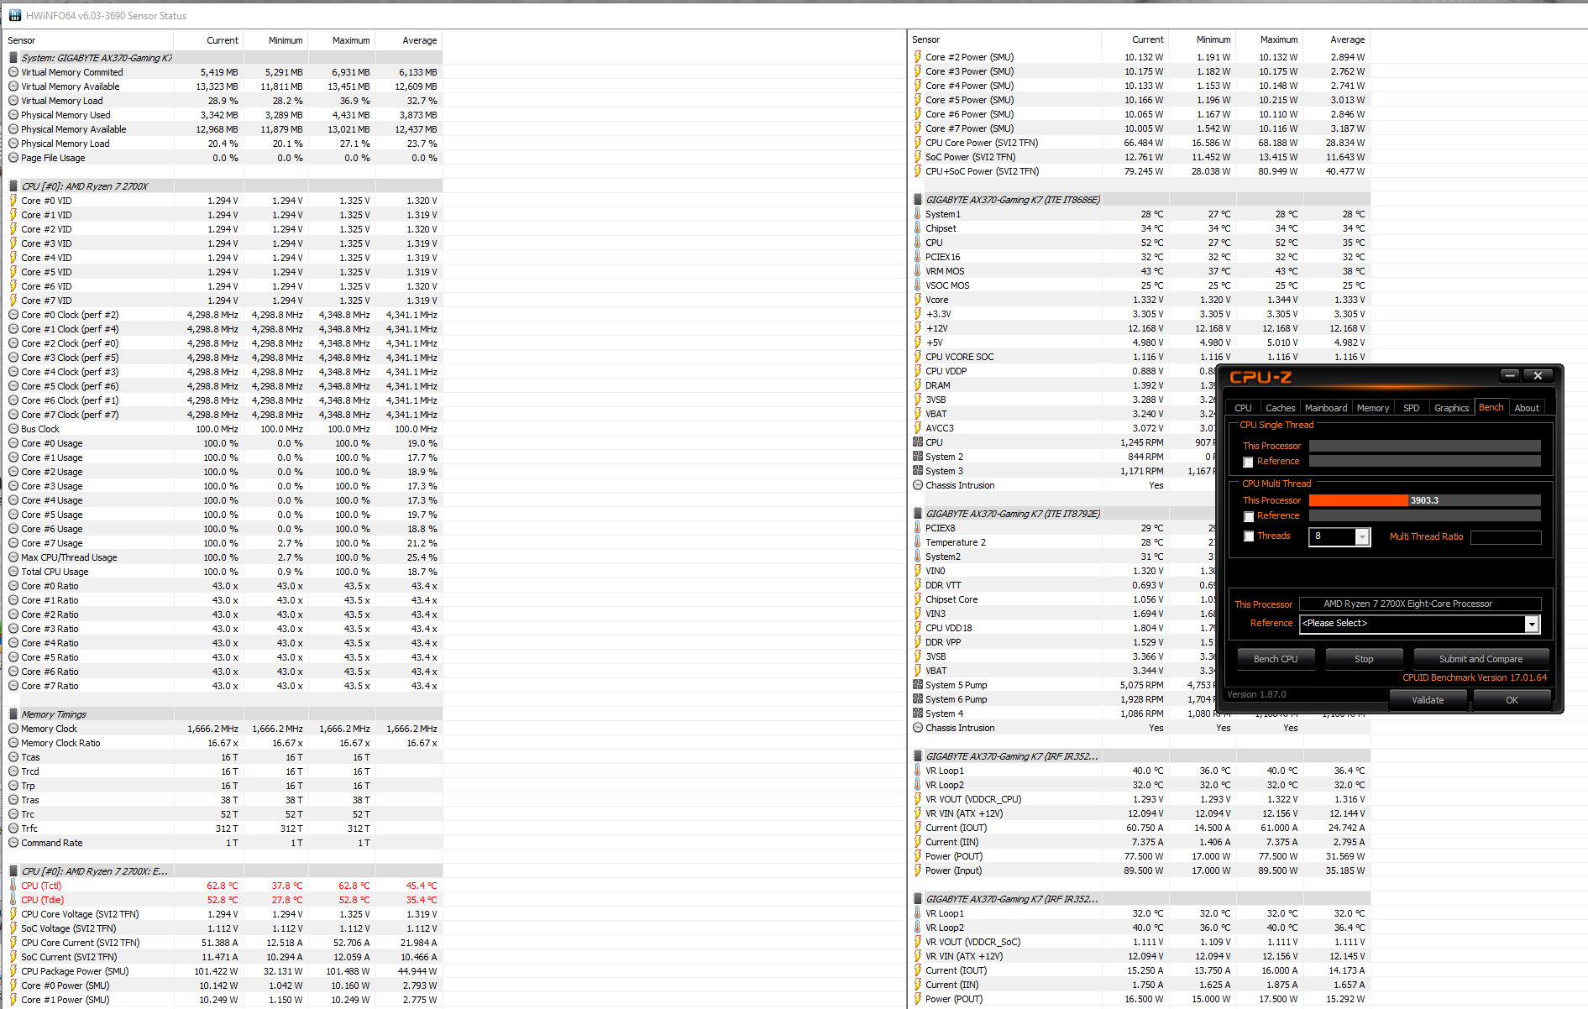
Task: Click the Bench CPU button
Action: tap(1276, 659)
